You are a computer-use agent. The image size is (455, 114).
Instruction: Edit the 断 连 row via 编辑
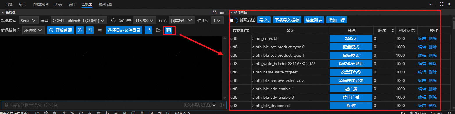(422, 106)
